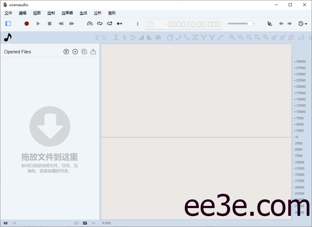
Task: Open the 分析 menu
Action: pos(97,13)
